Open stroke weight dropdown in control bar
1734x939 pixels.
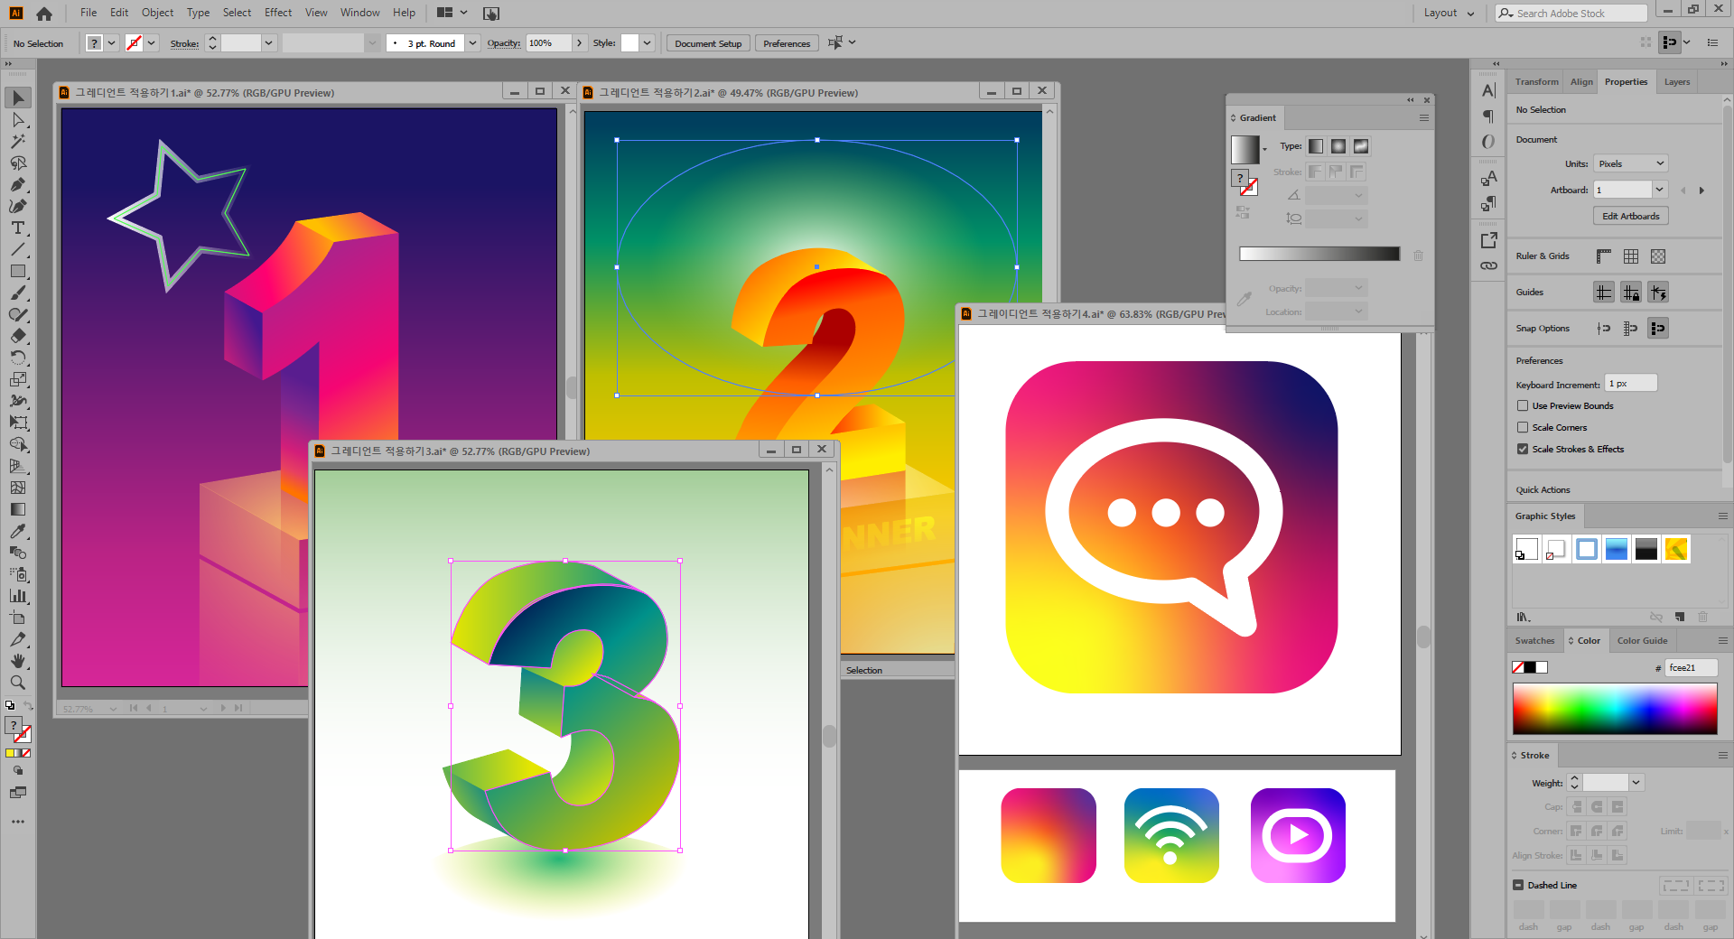tap(268, 43)
